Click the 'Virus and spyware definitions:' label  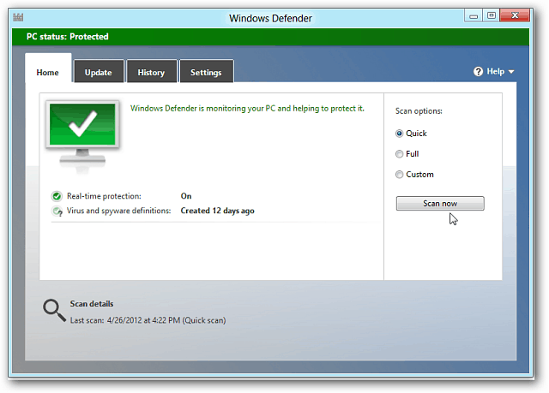[118, 211]
